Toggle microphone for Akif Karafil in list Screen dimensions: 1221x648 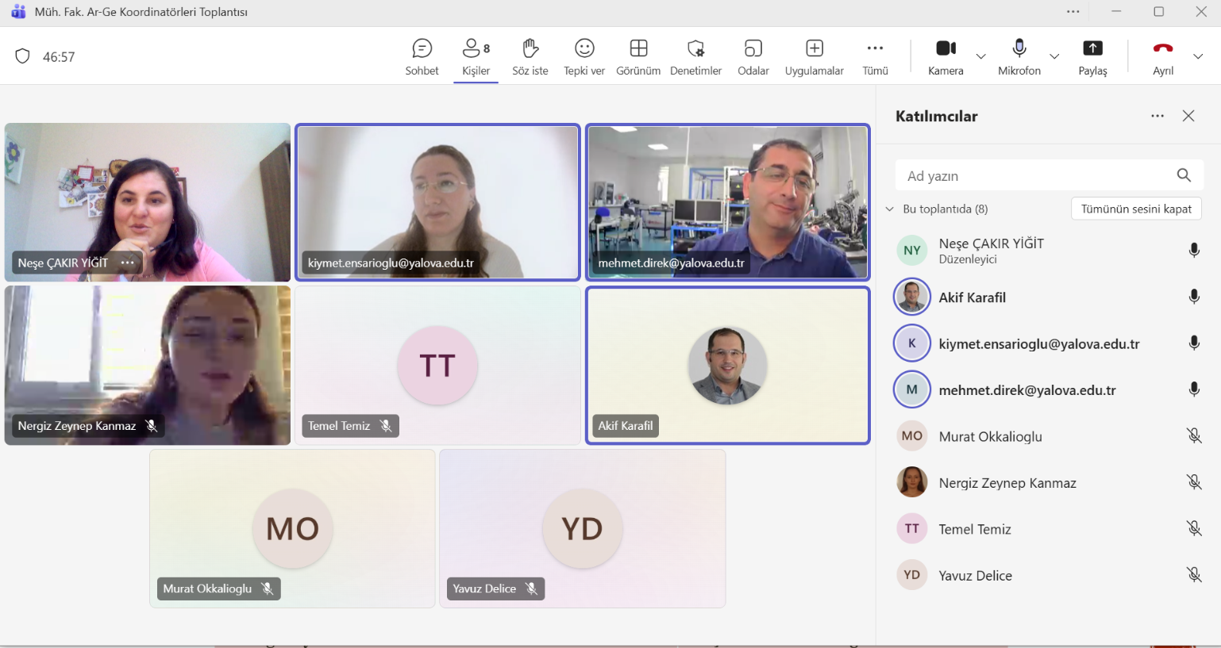click(x=1193, y=297)
